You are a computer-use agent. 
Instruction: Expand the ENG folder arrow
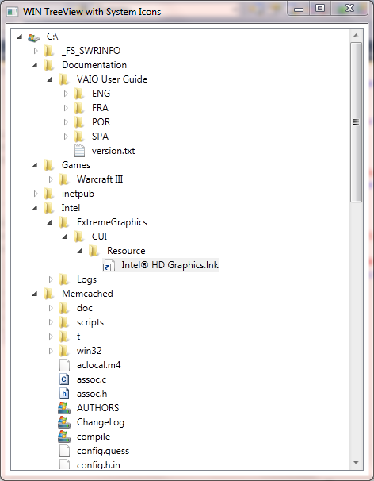pyautogui.click(x=66, y=94)
